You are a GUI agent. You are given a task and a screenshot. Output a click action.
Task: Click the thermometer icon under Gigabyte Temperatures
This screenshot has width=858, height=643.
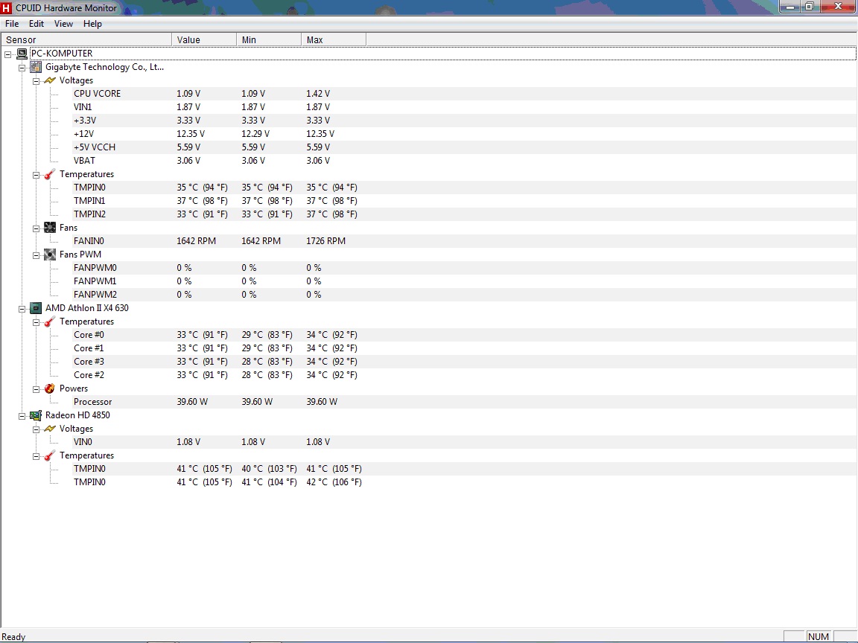tap(50, 174)
